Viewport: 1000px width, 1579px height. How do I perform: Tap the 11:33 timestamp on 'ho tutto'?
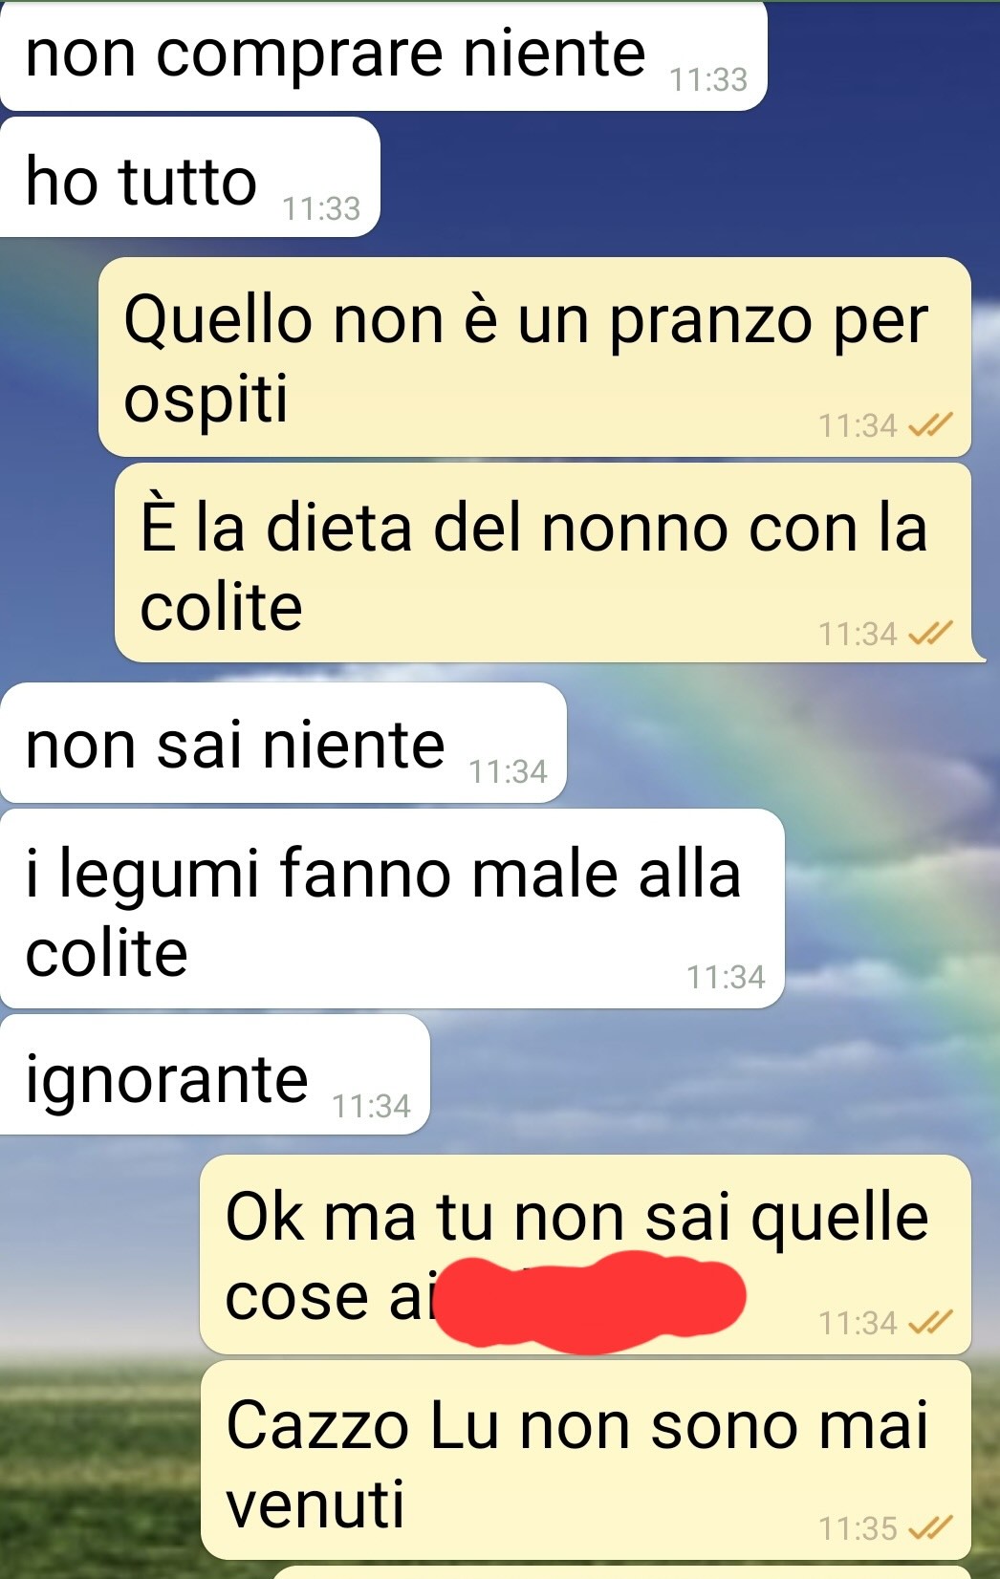click(x=321, y=208)
